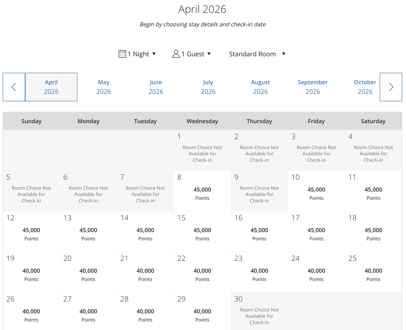Switch to the June 2026 tab
The width and height of the screenshot is (406, 330).
[x=156, y=87]
